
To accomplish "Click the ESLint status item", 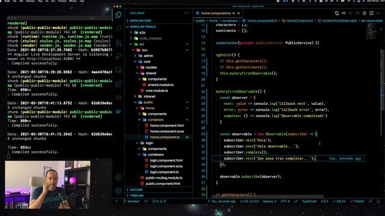I will click(x=339, y=201).
